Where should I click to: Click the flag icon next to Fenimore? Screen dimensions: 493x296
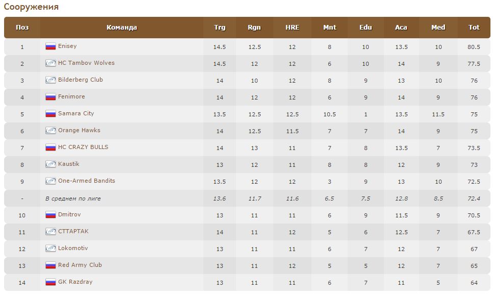(50, 97)
